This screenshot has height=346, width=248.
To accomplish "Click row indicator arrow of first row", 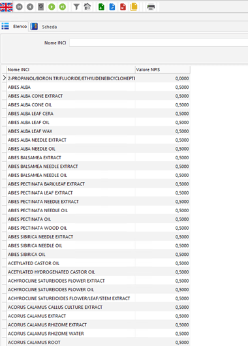I will click(4, 78).
